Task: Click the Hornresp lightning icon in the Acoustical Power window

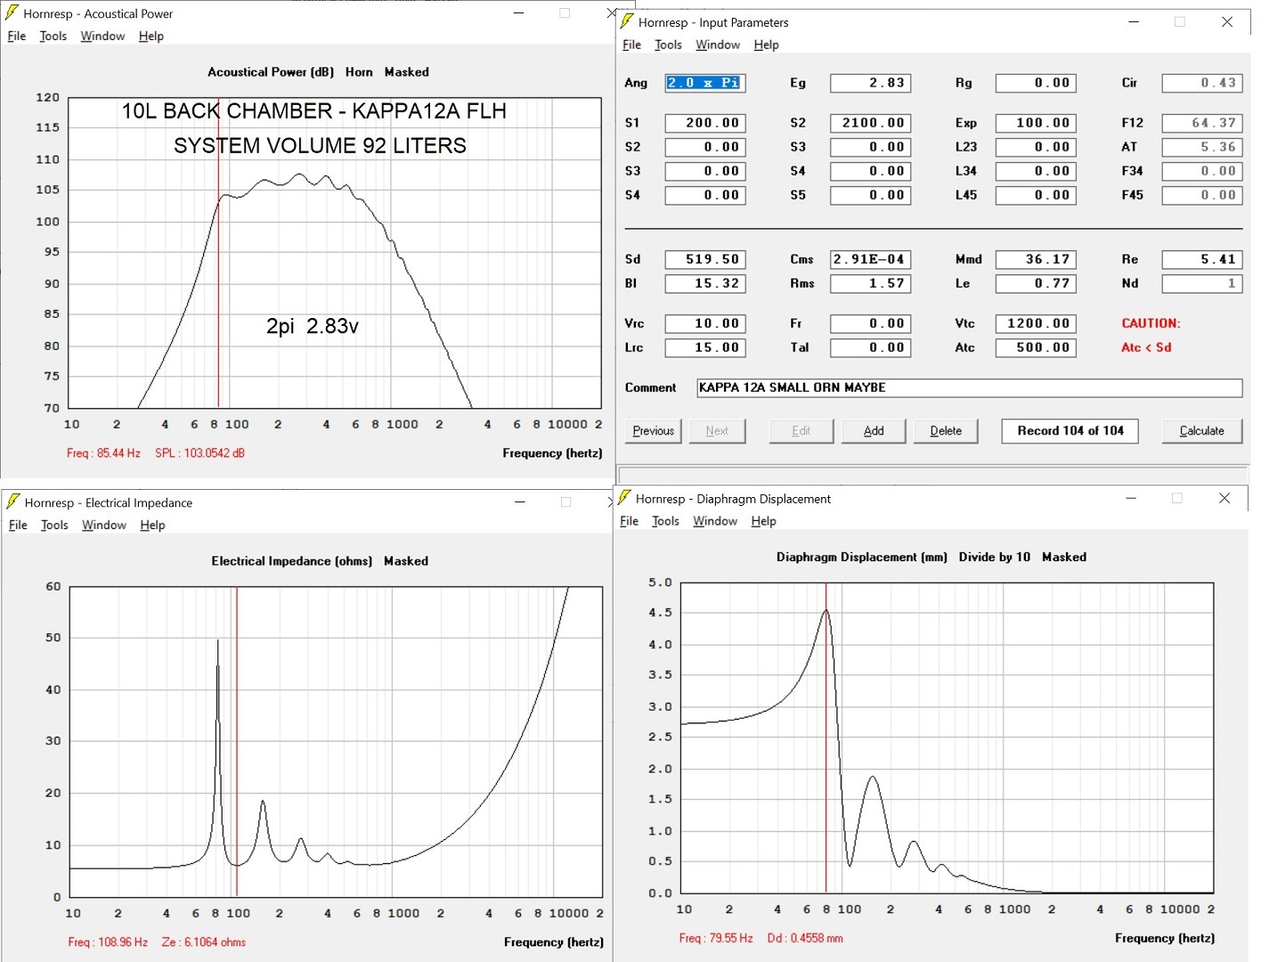Action: [x=12, y=13]
